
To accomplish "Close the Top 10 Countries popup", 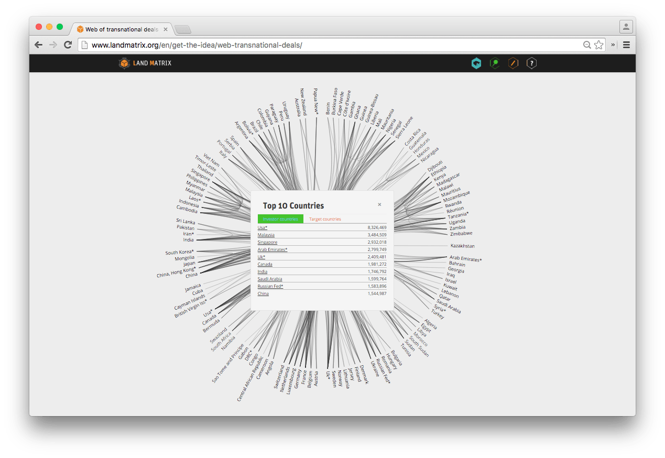I will (x=379, y=205).
